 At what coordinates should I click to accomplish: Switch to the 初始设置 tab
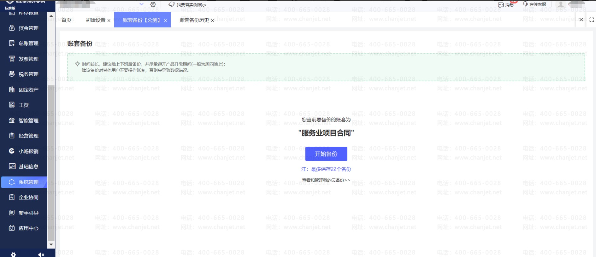(96, 20)
